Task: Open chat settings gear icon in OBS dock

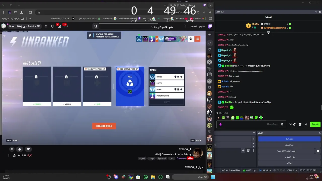Action: [306, 124]
